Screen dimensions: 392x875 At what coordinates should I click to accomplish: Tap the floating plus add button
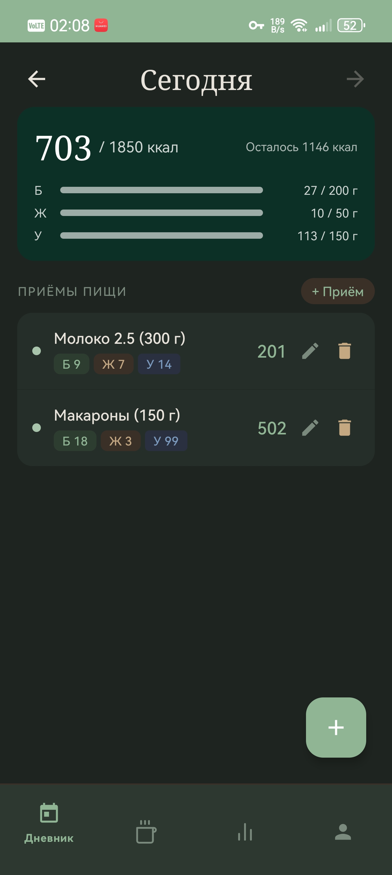pyautogui.click(x=335, y=728)
